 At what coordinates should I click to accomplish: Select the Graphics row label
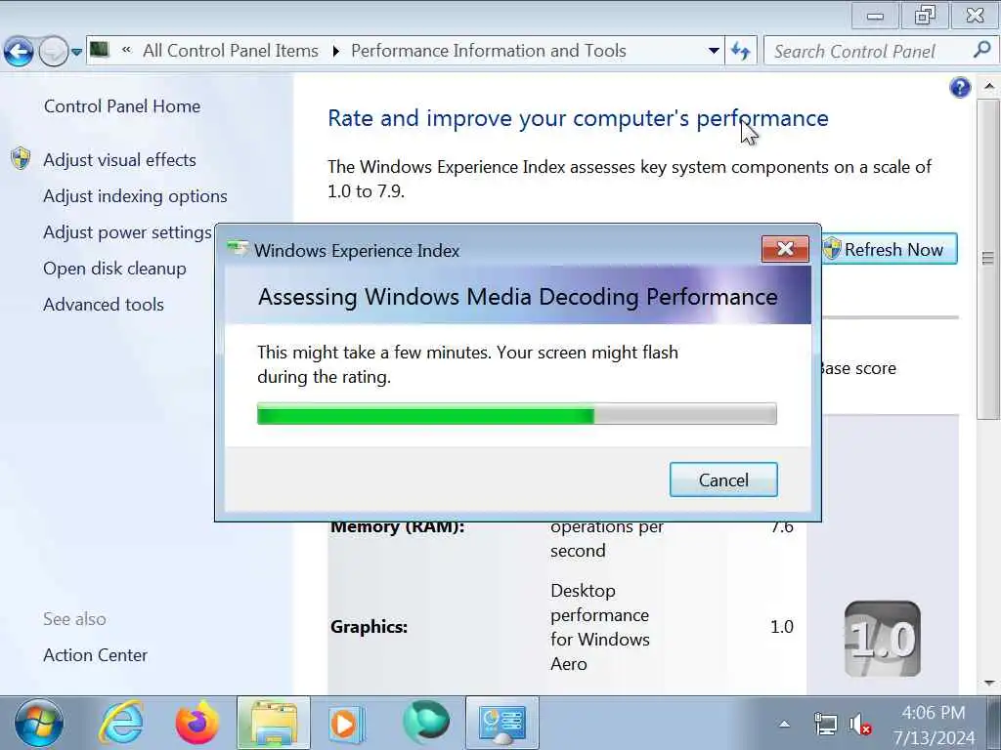(369, 627)
